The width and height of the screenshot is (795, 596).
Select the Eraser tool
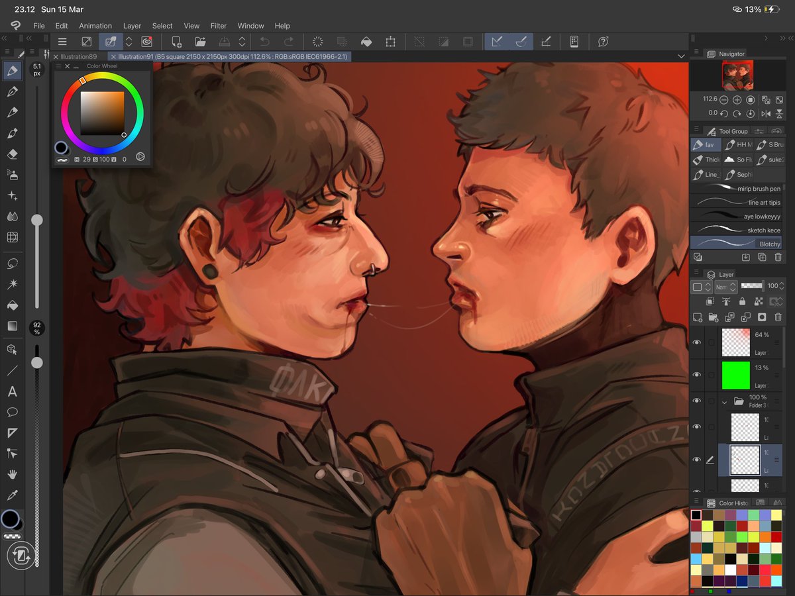click(x=12, y=154)
